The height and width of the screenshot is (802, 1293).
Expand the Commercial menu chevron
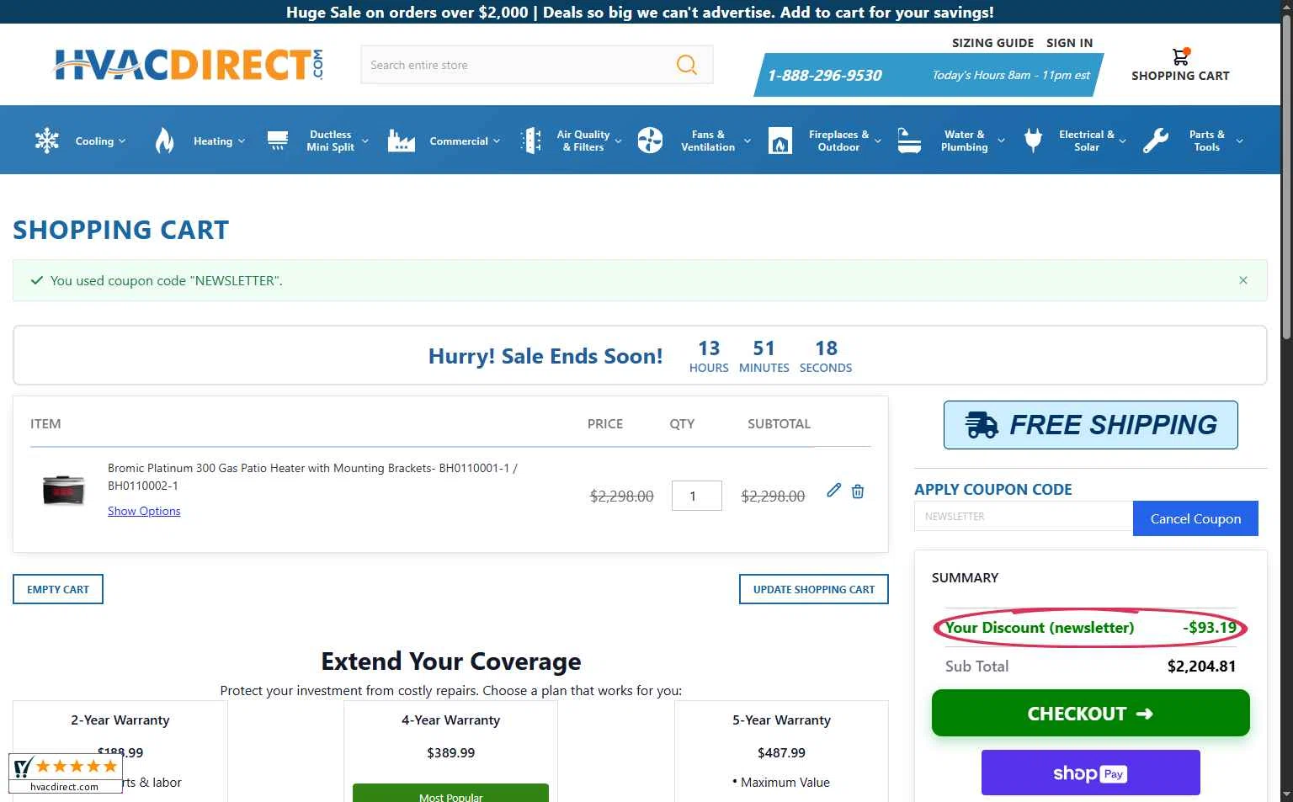[x=497, y=141]
